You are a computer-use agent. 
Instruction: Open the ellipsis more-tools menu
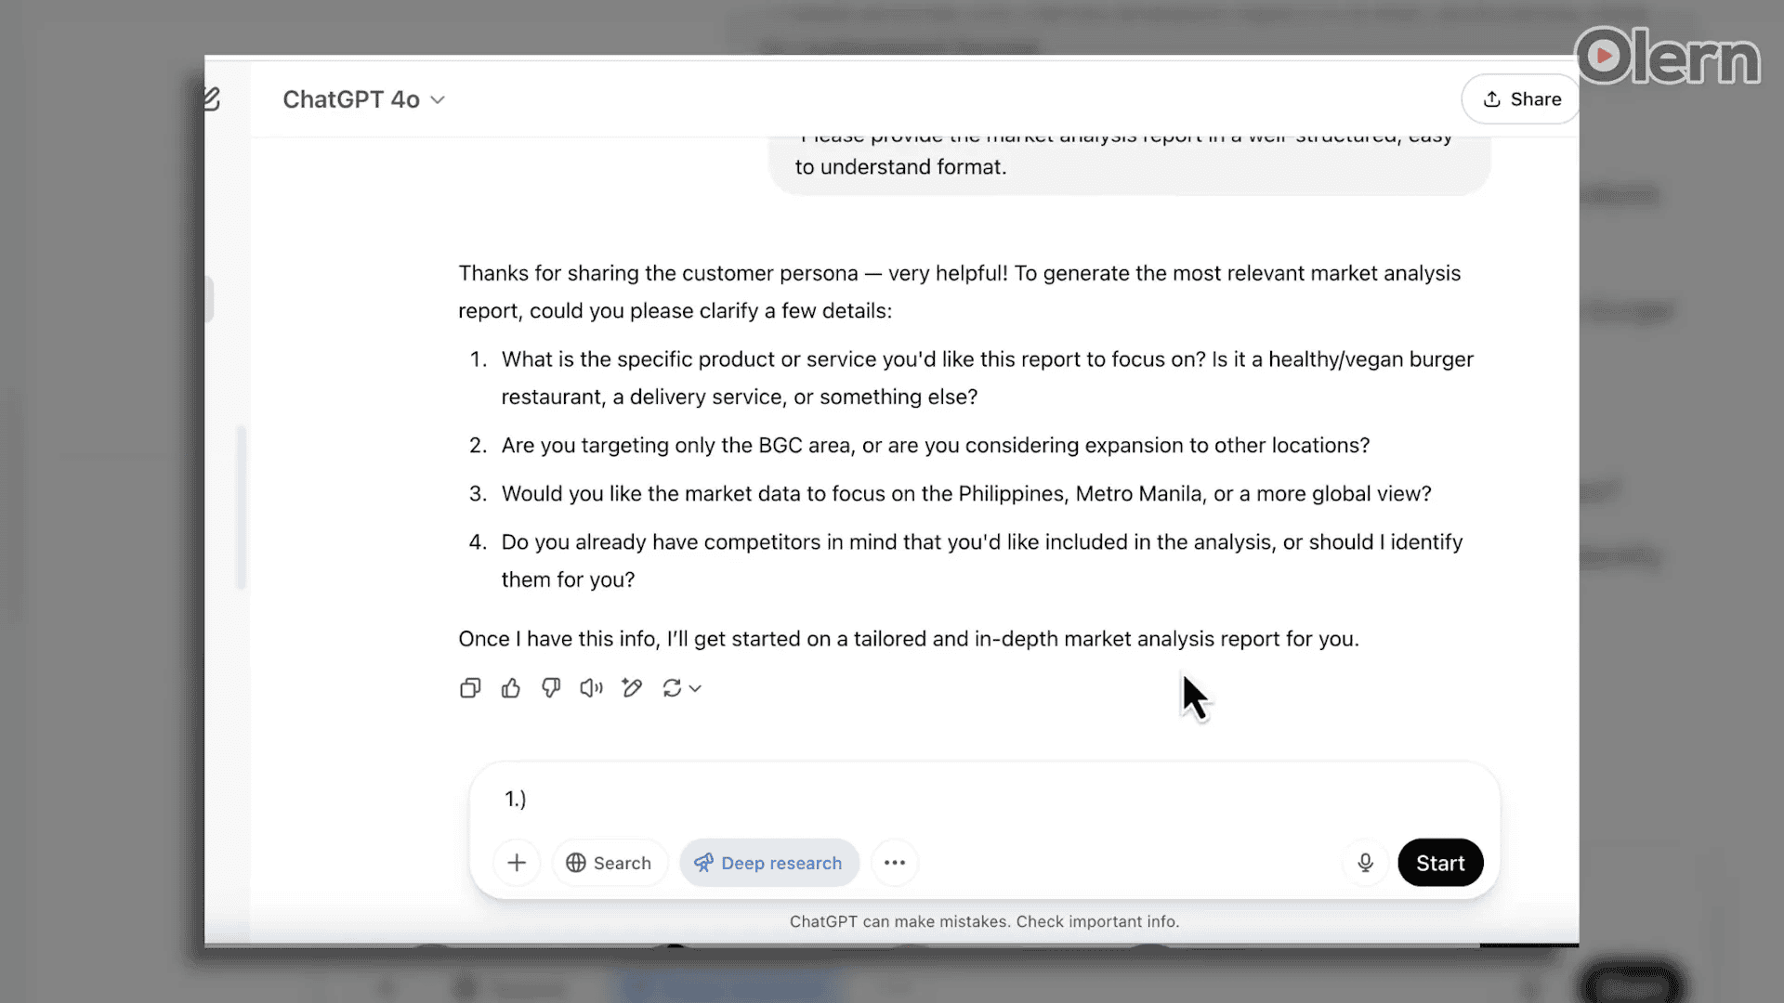click(x=894, y=863)
